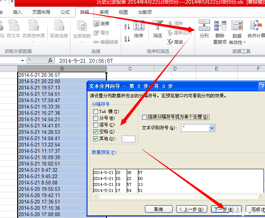Click cell with 2014-5-21 14:04:41
Viewport: 265px width, 218px height.
coord(53,138)
